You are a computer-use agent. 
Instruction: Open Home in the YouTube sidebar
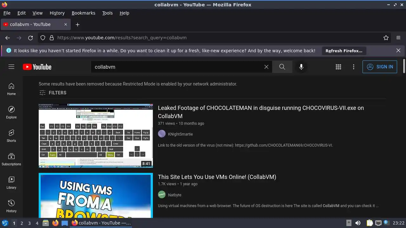click(x=11, y=89)
